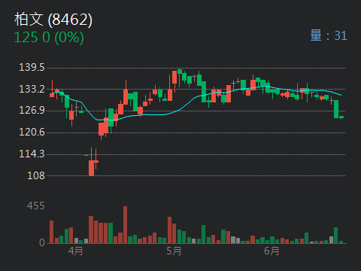Click the price text 125 0 (0%)
361x271 pixels.
(49, 38)
